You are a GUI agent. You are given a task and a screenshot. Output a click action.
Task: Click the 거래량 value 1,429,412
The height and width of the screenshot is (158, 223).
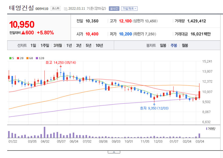coord(197,21)
